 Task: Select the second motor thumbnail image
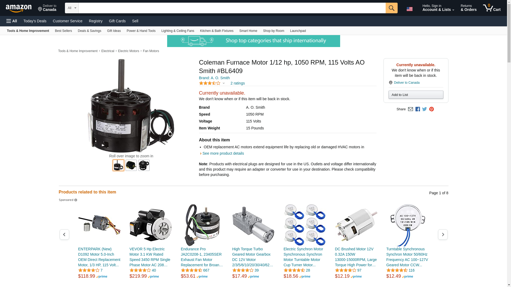tap(131, 165)
